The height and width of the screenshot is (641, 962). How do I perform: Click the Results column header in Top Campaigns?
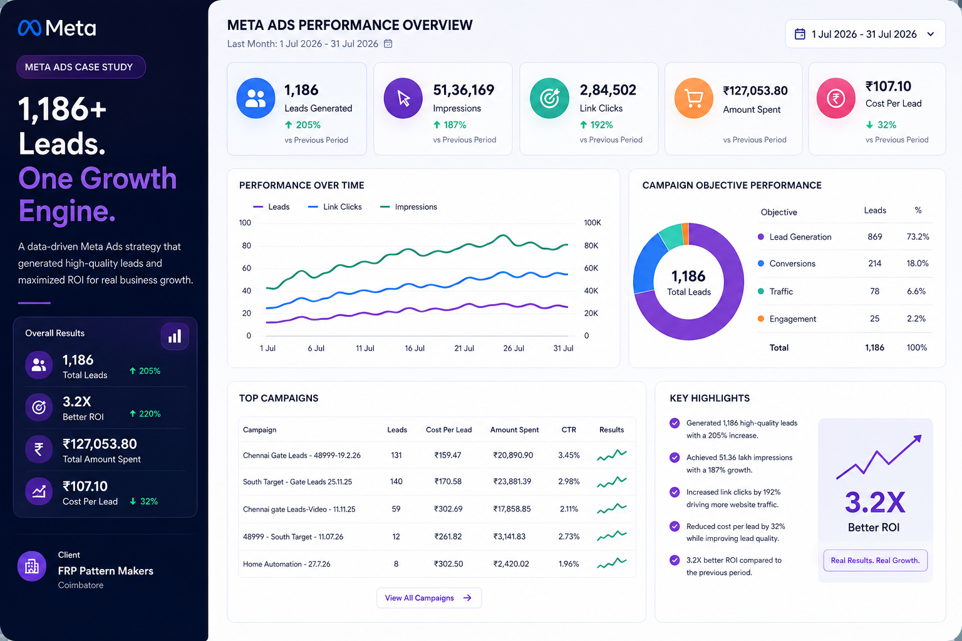(x=612, y=429)
